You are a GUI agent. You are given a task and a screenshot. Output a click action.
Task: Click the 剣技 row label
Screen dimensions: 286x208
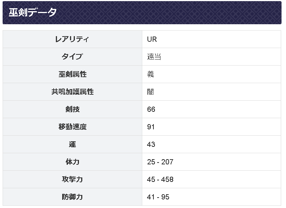(x=72, y=109)
